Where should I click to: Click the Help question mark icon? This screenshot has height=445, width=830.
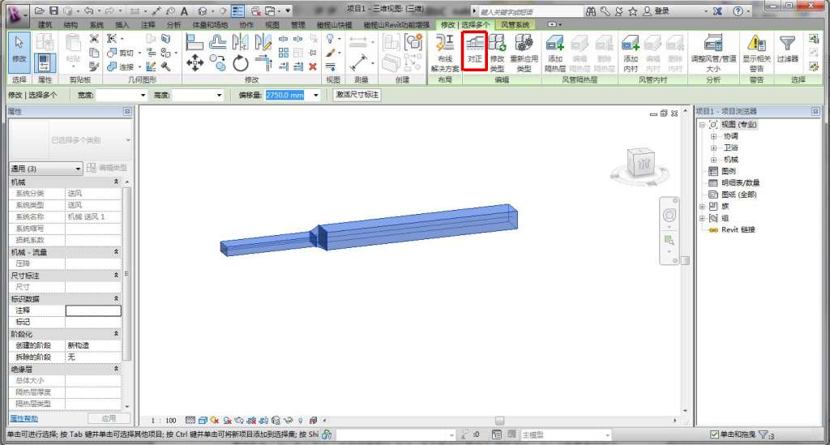[738, 11]
